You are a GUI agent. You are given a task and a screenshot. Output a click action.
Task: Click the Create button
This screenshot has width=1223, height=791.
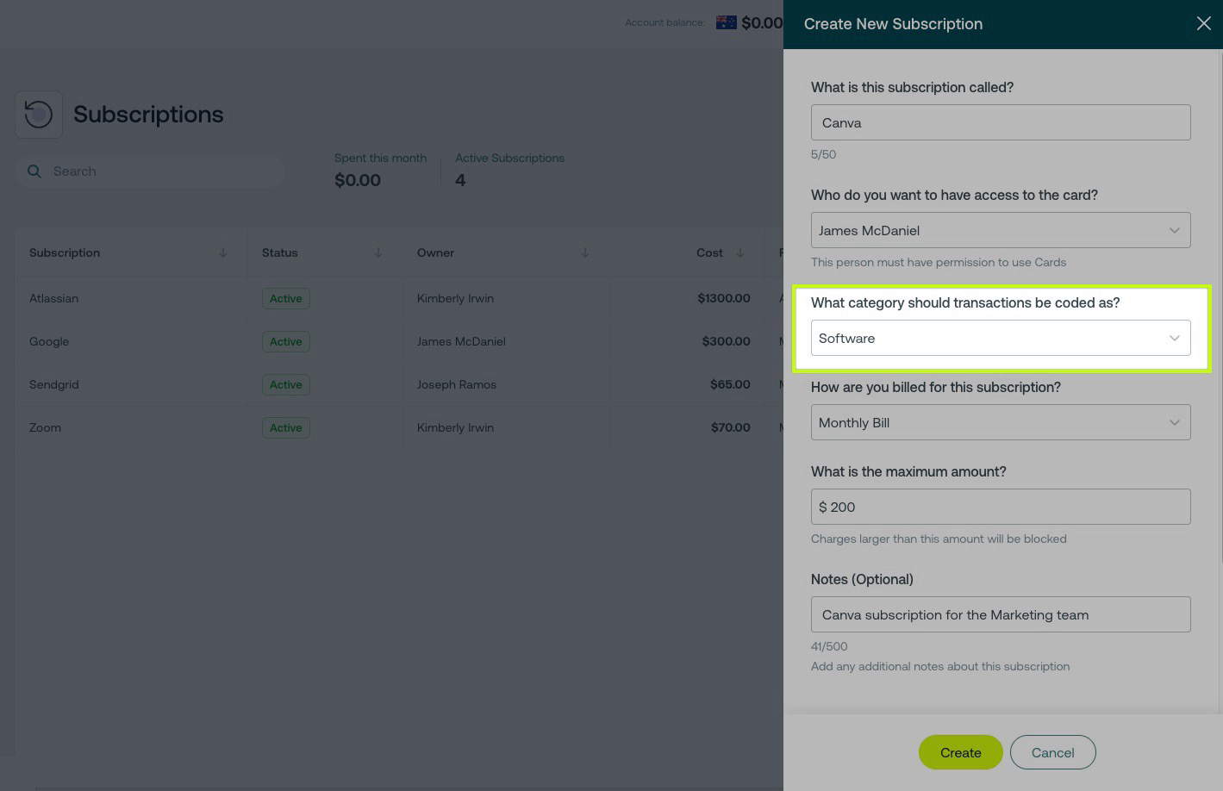[x=960, y=752]
